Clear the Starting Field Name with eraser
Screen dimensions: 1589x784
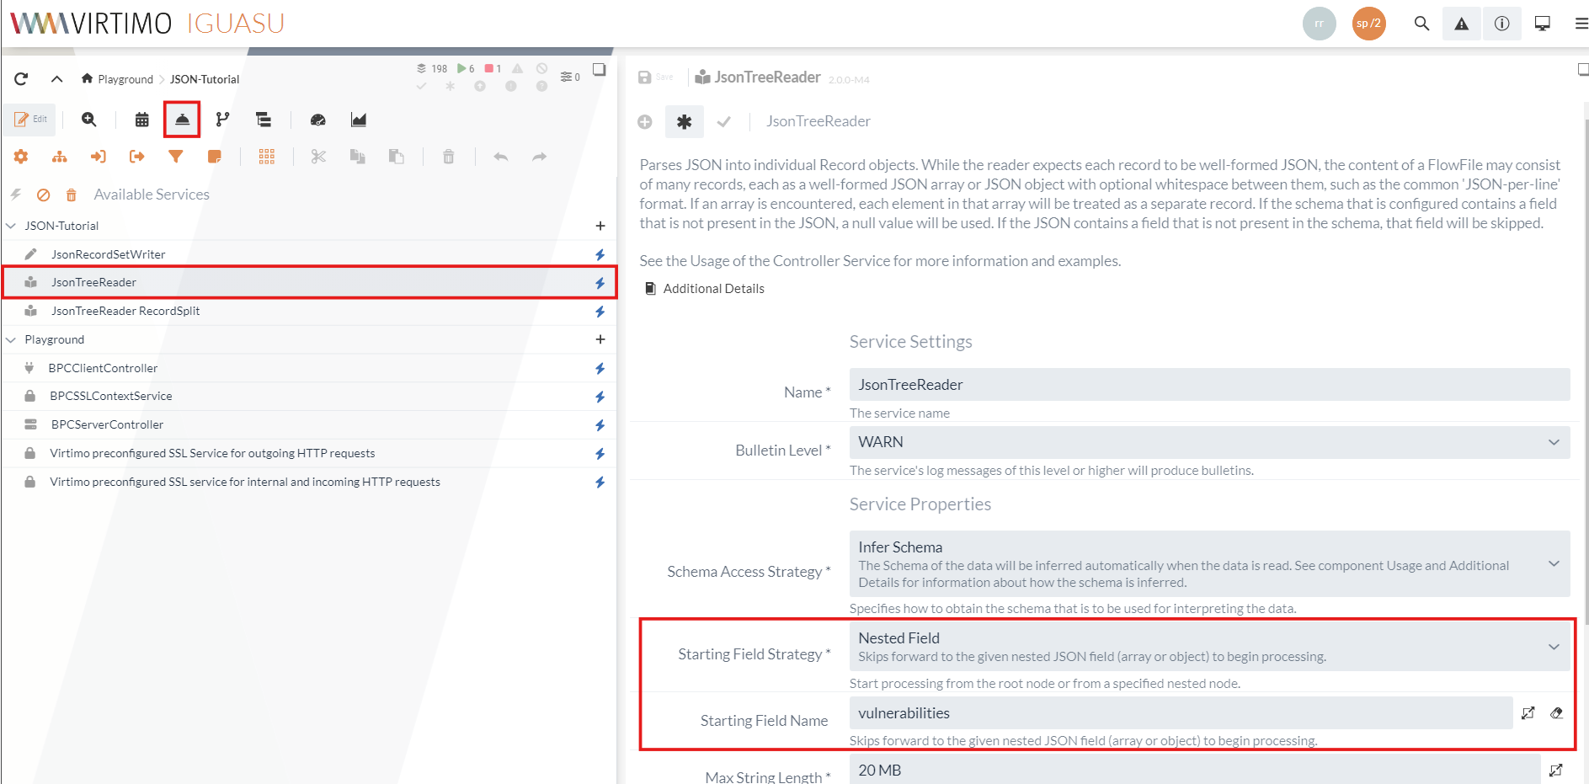[1556, 713]
